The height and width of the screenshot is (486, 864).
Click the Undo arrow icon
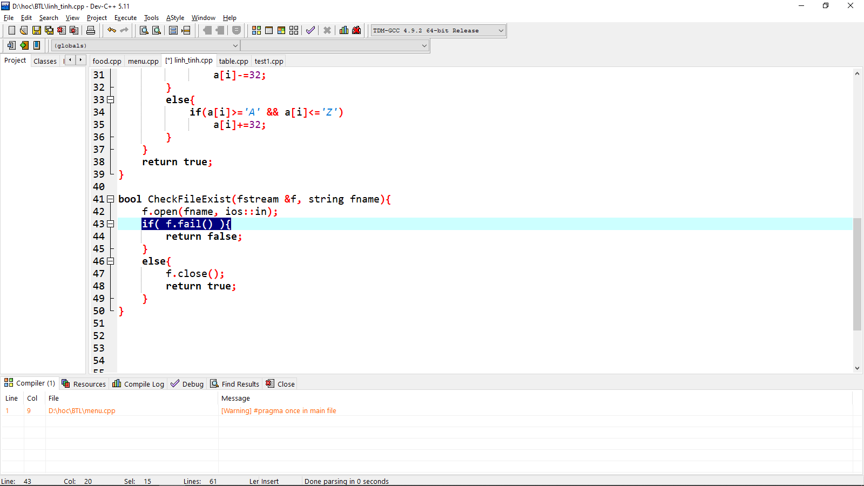[111, 30]
